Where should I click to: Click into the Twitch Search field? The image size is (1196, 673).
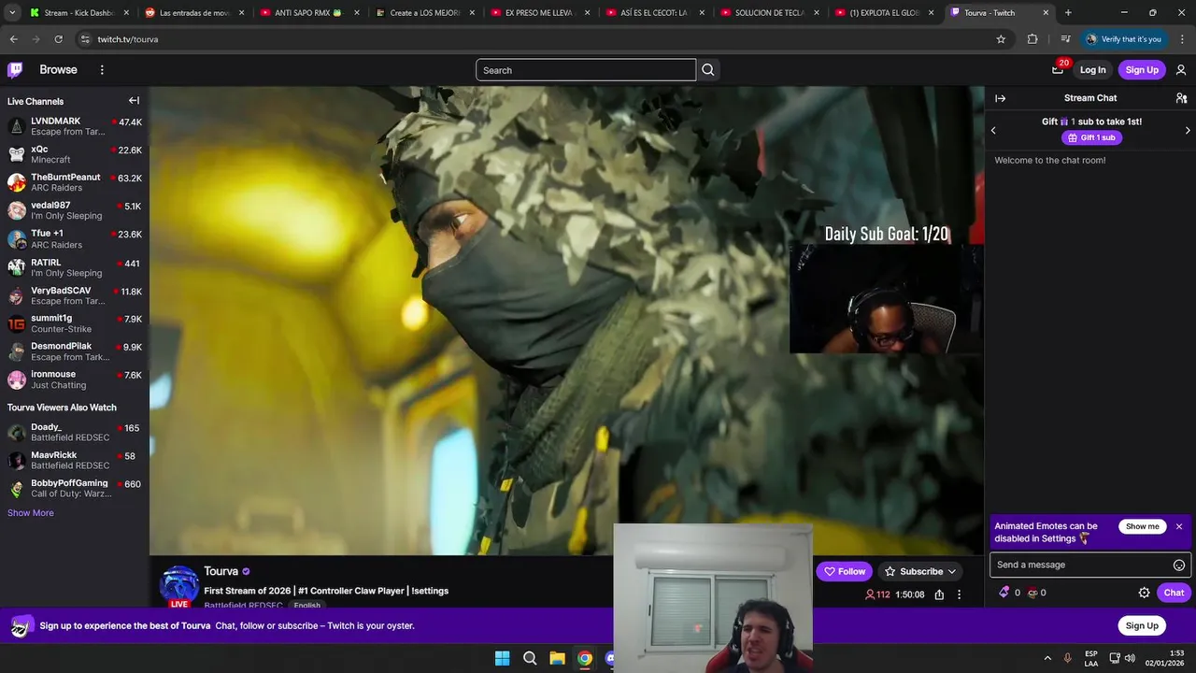(586, 70)
